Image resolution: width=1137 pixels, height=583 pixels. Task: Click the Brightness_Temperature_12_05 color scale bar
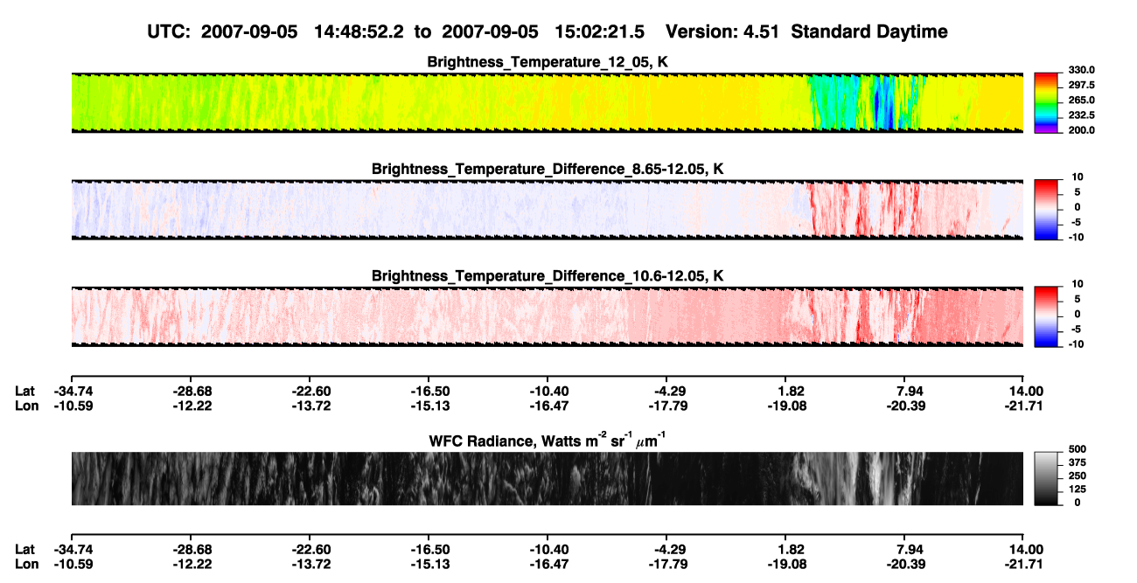click(x=1048, y=102)
